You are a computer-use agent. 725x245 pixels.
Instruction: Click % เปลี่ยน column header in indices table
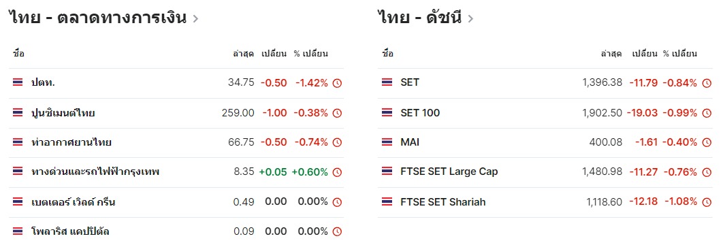[x=679, y=53]
